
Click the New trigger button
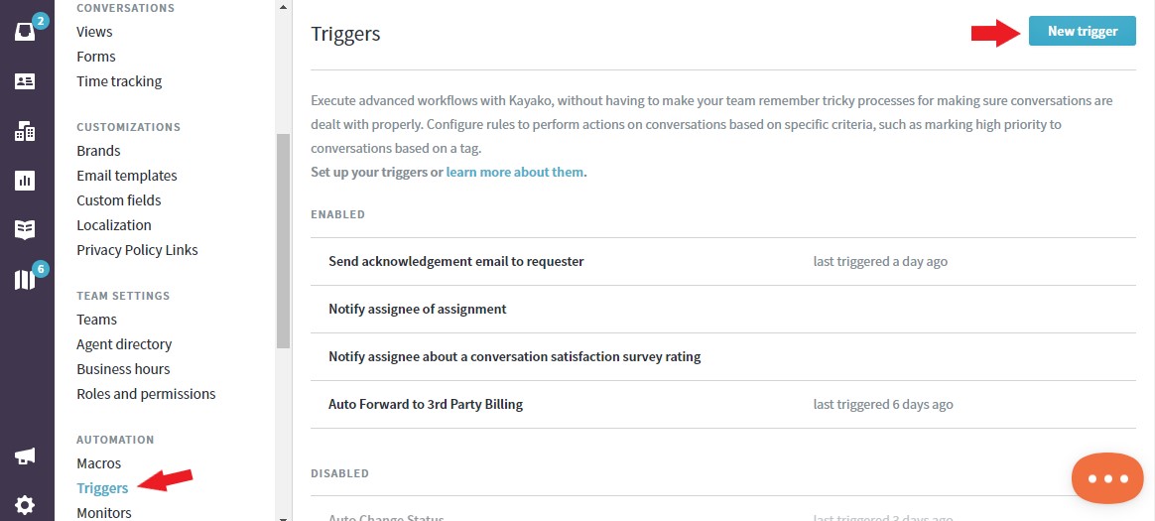coord(1083,31)
